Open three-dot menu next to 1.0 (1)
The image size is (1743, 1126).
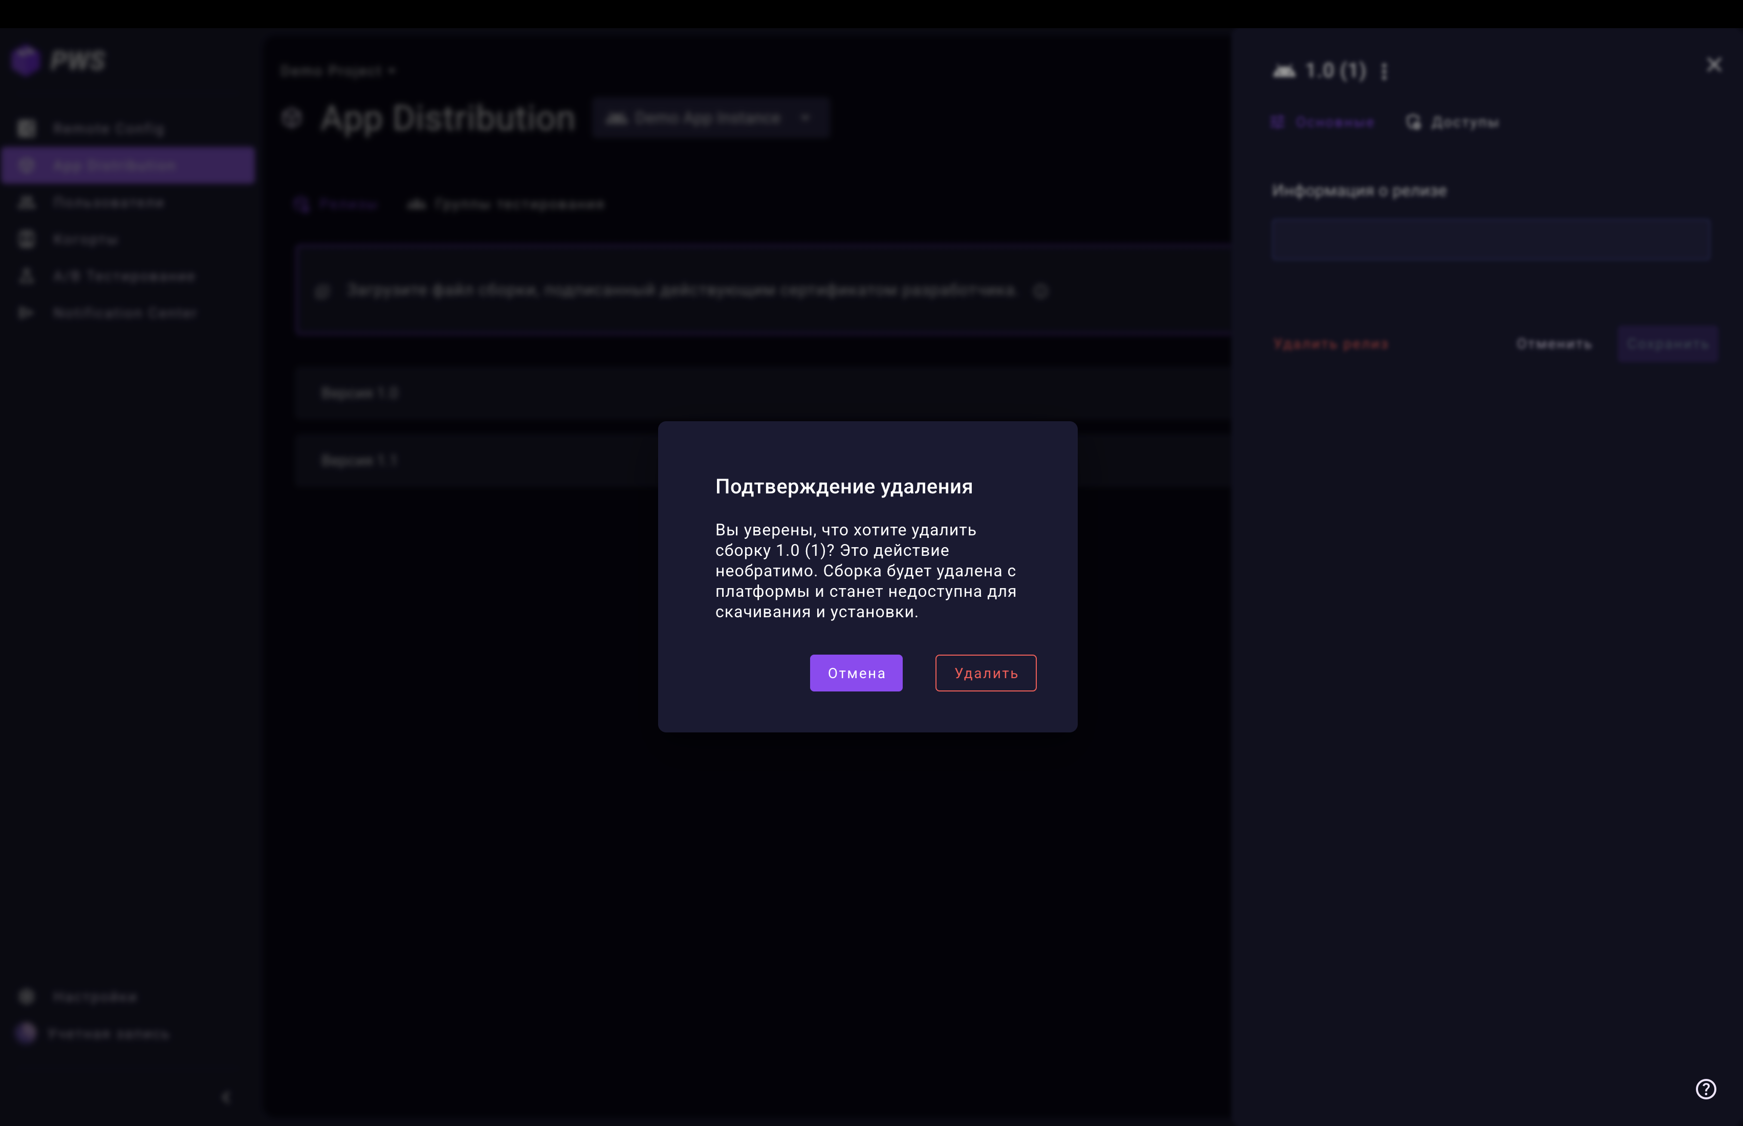1383,72
